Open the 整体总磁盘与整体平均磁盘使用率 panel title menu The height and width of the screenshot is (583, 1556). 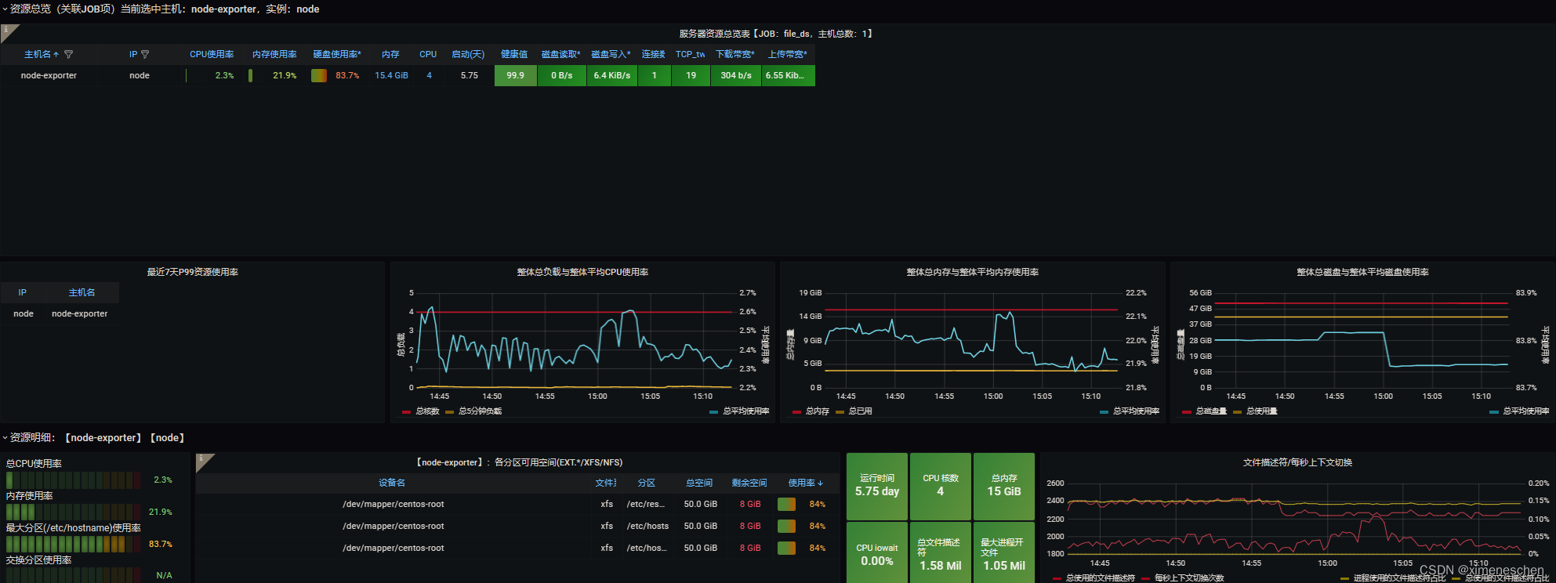tap(1362, 272)
